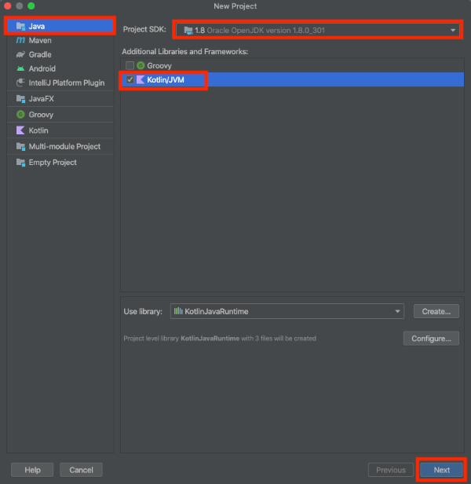This screenshot has height=484, width=471.
Task: Click the Cancel button
Action: point(81,470)
